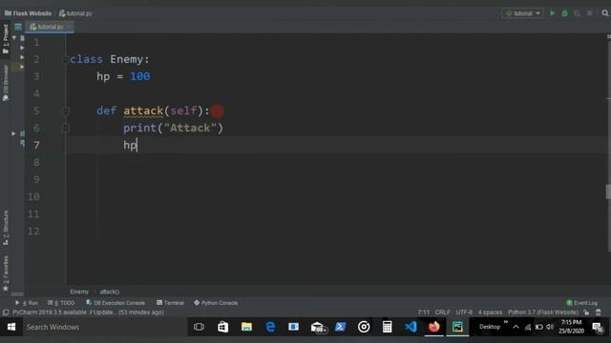Click the number 100 in hp assignment

pos(140,76)
